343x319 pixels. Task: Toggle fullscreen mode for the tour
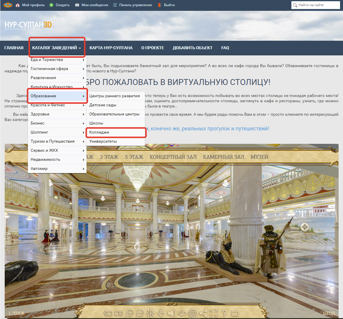(x=214, y=313)
